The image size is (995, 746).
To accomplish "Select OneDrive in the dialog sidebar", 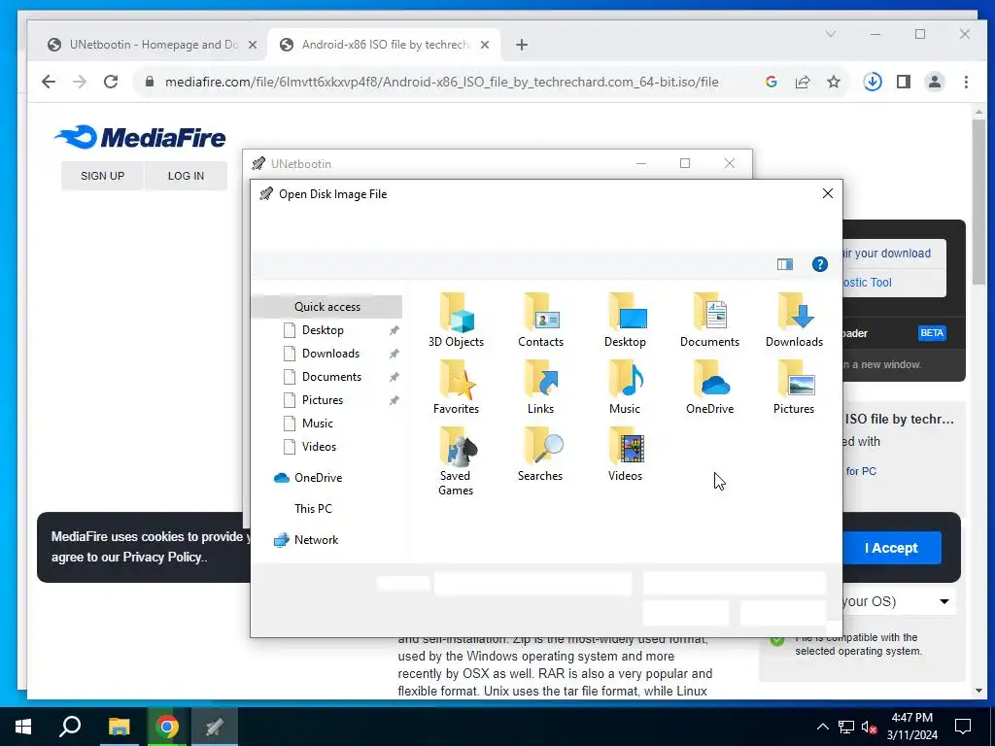I will pos(308,478).
